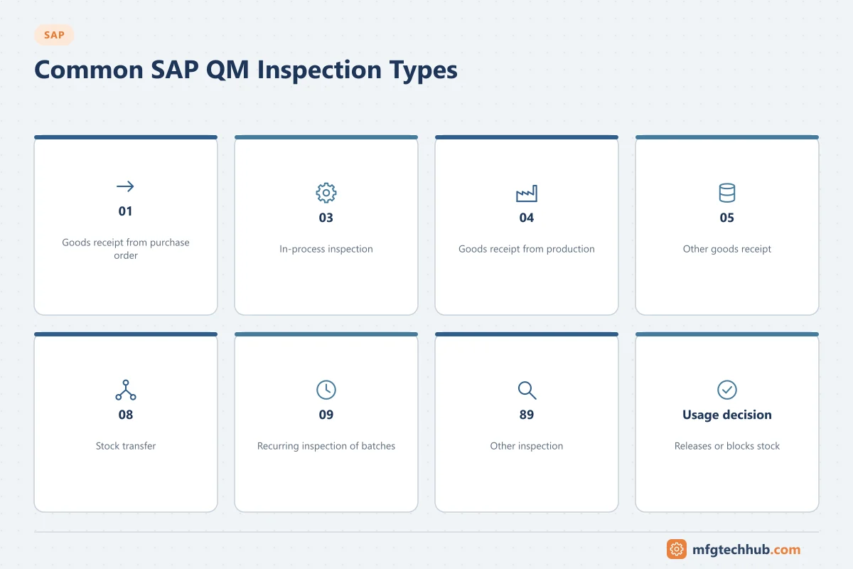The height and width of the screenshot is (569, 853).
Task: Open the mfgtechhub.com link
Action: coord(746,549)
